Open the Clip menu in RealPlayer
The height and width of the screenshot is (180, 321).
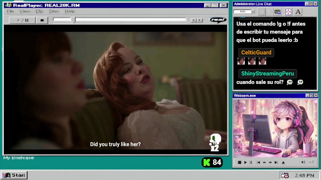(39, 11)
